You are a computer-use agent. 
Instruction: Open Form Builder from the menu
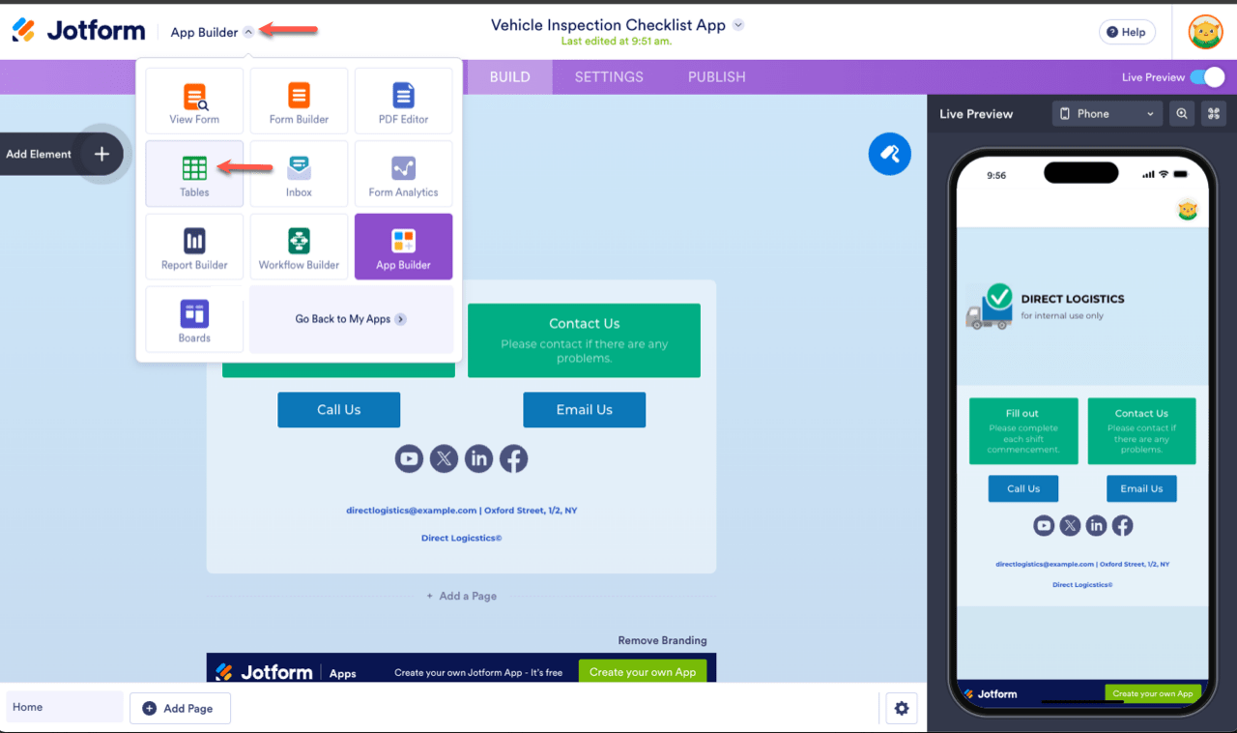click(299, 101)
